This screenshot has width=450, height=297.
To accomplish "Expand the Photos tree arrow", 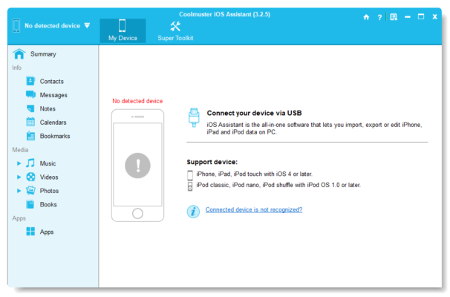I will click(19, 191).
